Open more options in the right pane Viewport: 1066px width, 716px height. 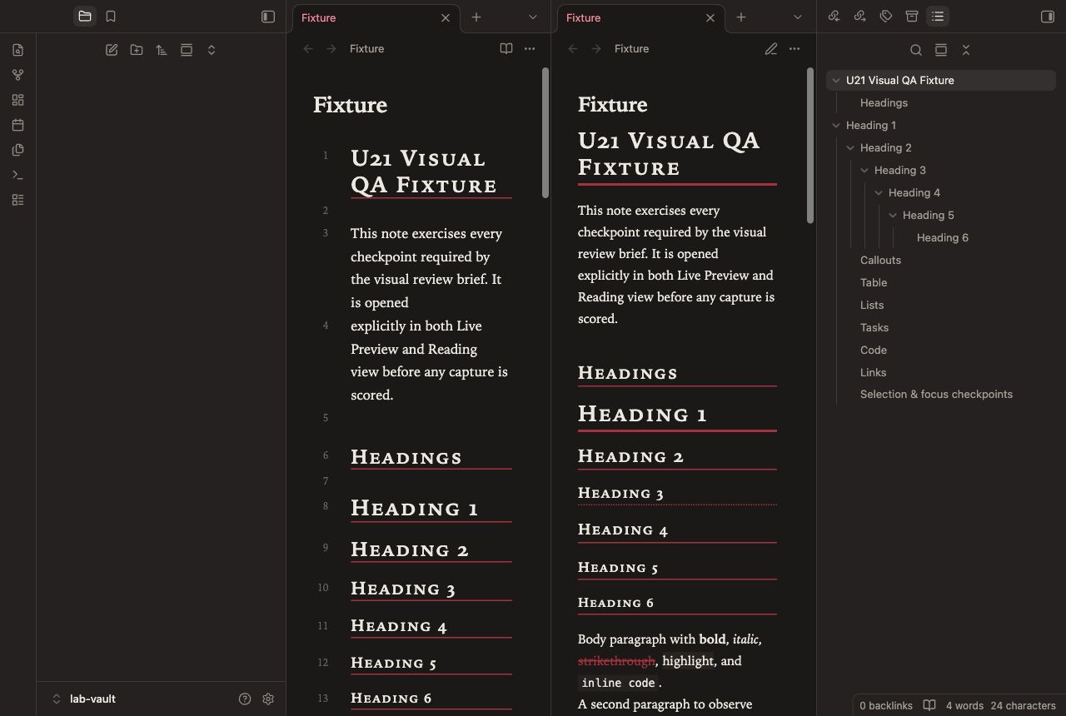click(795, 49)
